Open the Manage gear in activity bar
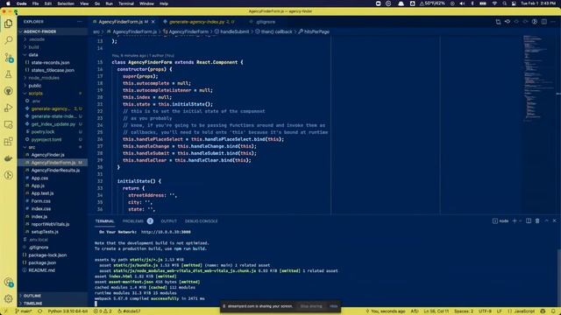561x315 pixels. pos(9,298)
